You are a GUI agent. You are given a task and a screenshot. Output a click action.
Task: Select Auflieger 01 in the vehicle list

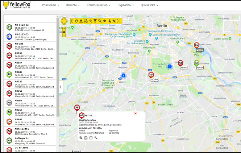tap(30, 141)
